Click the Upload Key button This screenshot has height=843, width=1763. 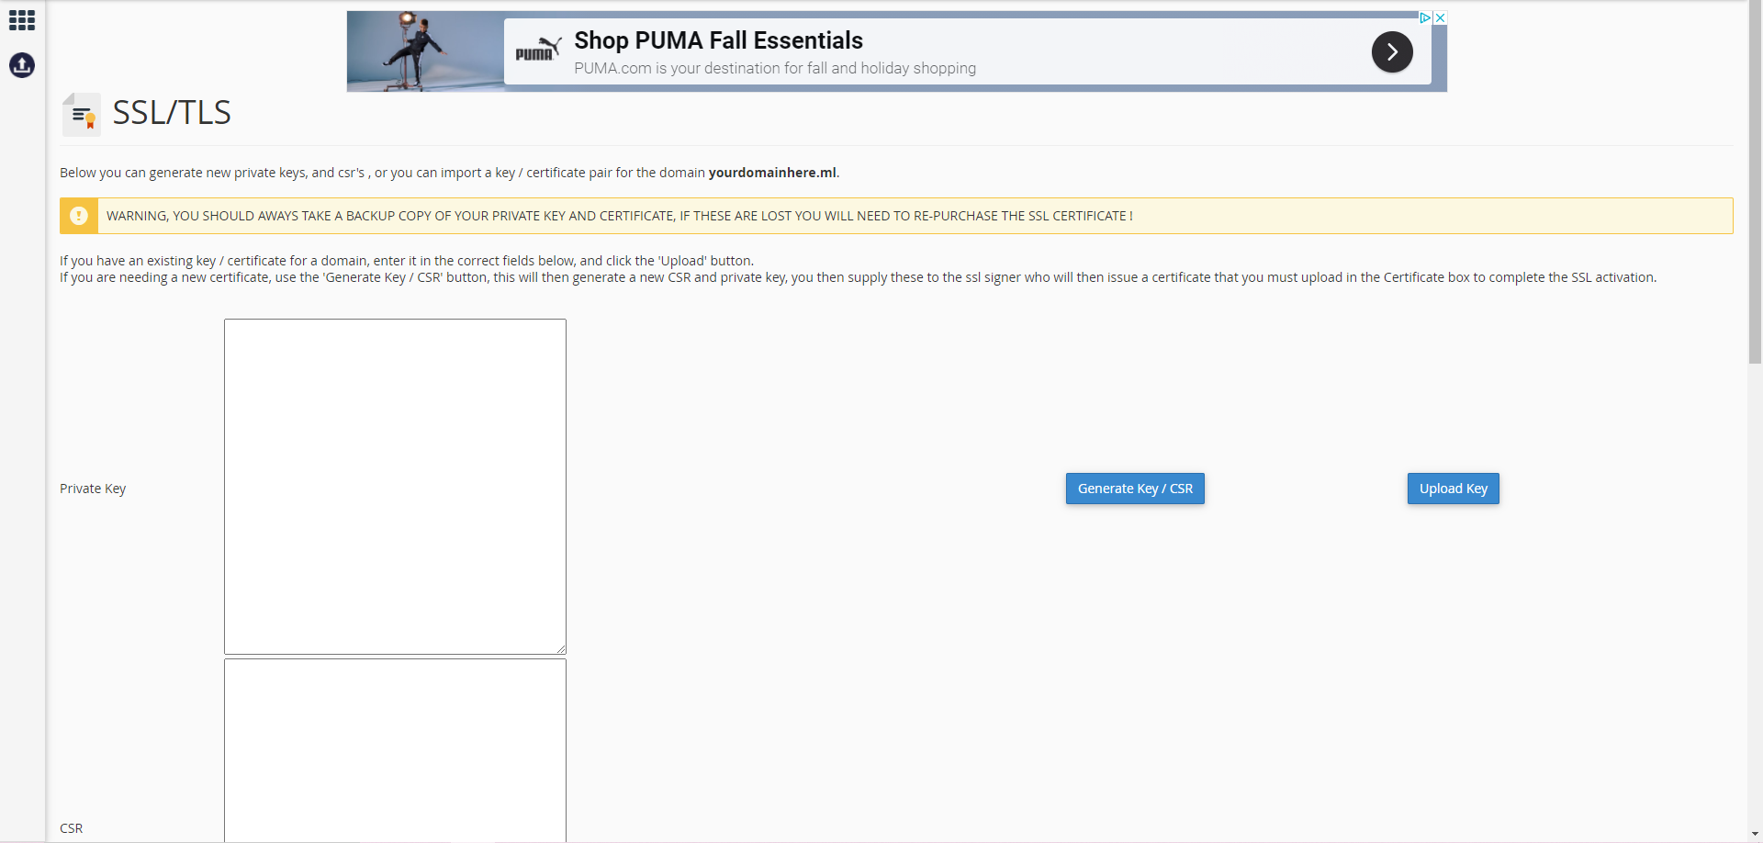1454,489
